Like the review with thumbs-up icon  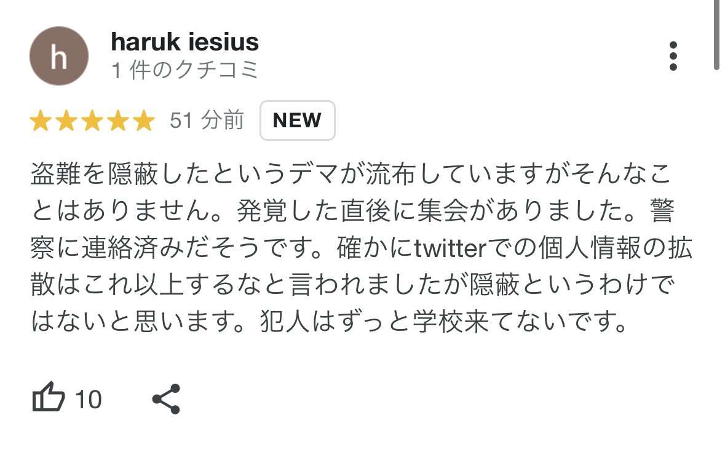click(x=48, y=399)
